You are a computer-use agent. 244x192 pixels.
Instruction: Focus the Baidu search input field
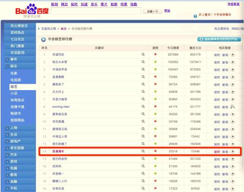click(x=96, y=11)
